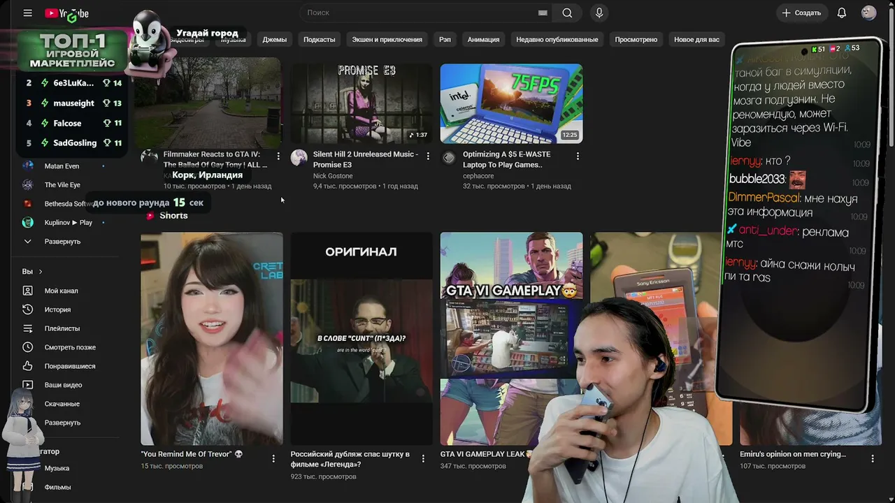
Task: Select the Экшен и приключения chip
Action: [387, 40]
